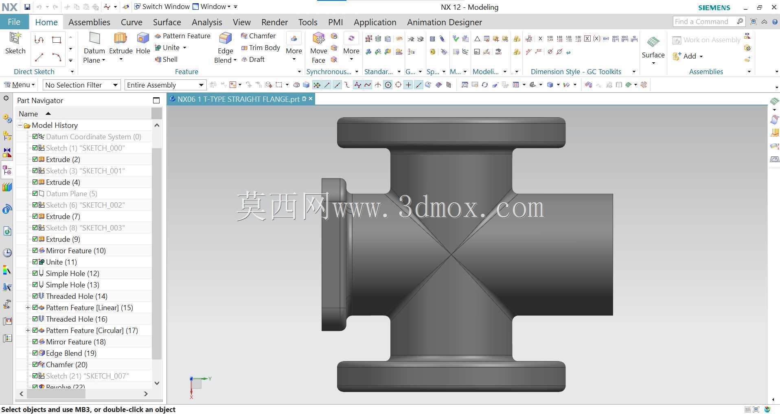The height and width of the screenshot is (414, 780).
Task: Open the Animation Designer tab
Action: pos(445,22)
